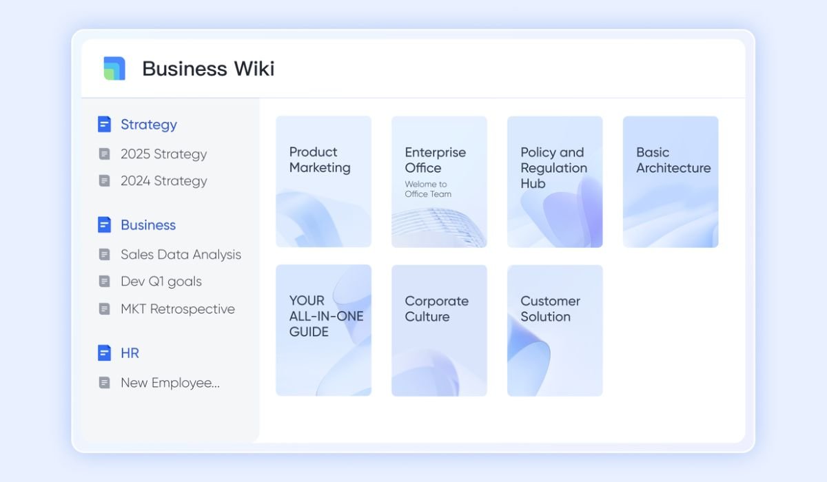
Task: Click the blue Strategy section document icon
Action: click(104, 125)
